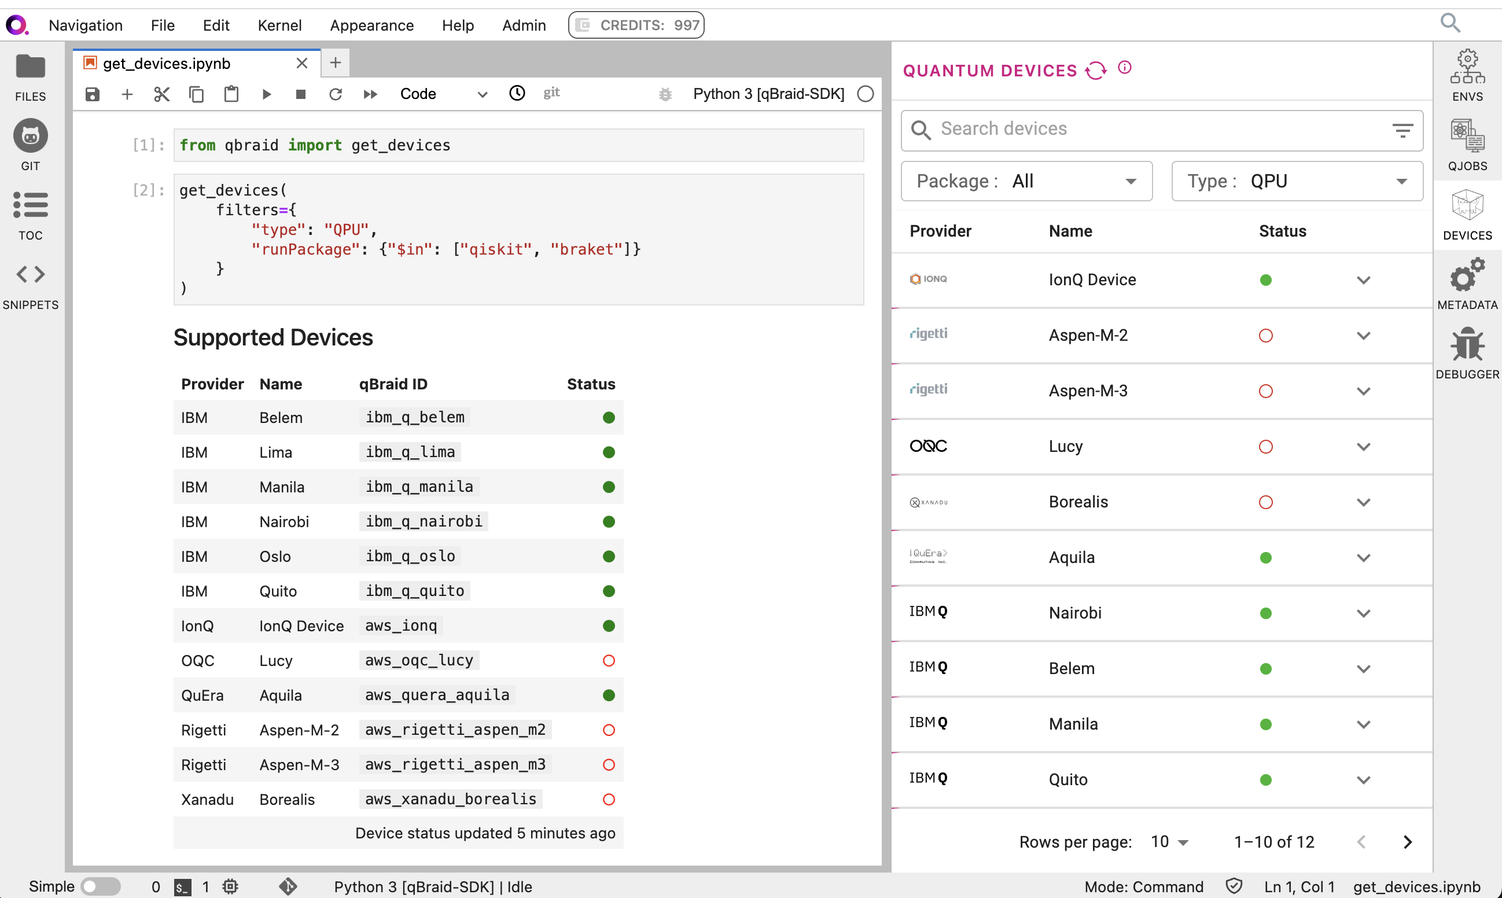Open the Snippets sidebar panel
The height and width of the screenshot is (898, 1502).
[30, 286]
